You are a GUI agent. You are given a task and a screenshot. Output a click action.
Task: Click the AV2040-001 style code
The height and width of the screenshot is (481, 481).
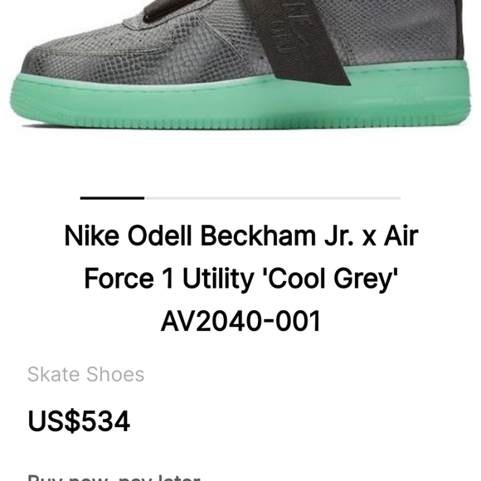point(240,321)
